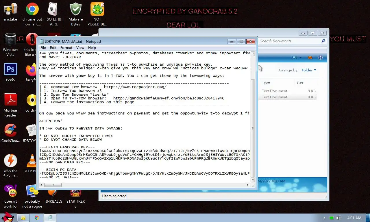Screen dimensions: 370x222
Task: Show hidden tray icons with the arrow
Action: (325, 218)
